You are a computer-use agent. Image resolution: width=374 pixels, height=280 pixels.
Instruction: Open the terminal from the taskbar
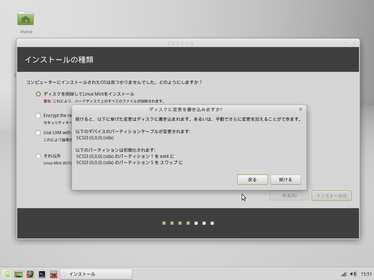(42, 274)
